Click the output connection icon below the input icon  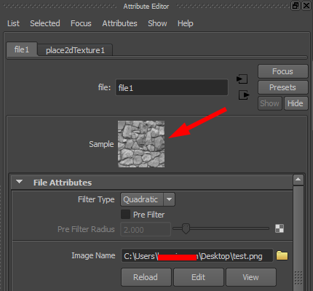click(244, 95)
